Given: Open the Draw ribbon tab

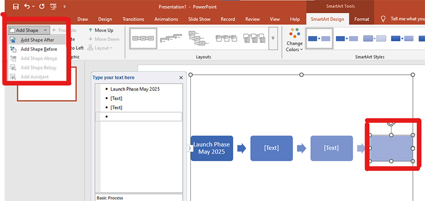Looking at the screenshot, I should coord(83,19).
